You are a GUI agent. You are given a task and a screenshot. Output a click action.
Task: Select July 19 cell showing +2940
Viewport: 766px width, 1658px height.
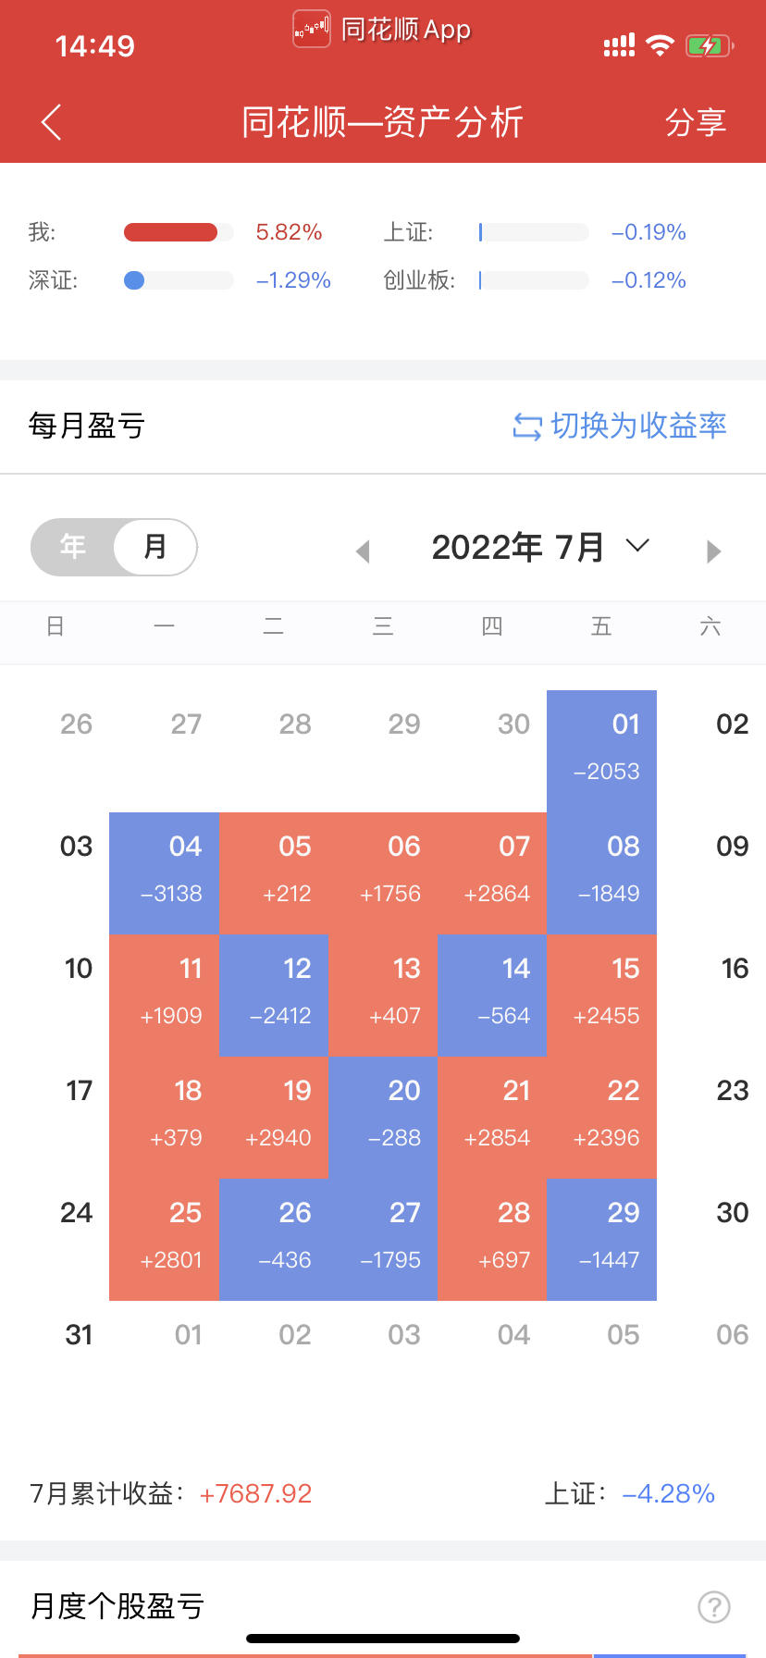pyautogui.click(x=274, y=1117)
